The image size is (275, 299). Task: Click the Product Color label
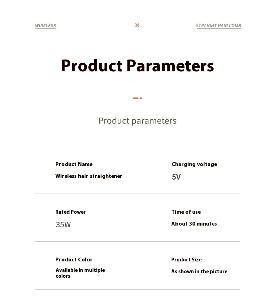(x=74, y=260)
